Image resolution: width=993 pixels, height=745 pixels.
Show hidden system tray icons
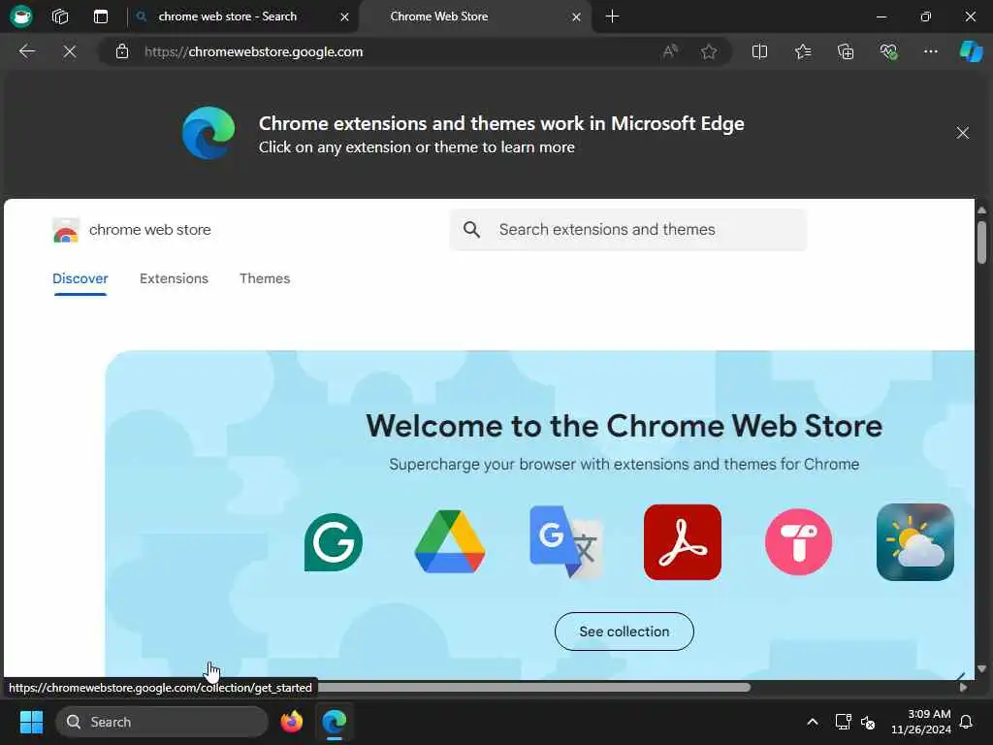point(813,722)
